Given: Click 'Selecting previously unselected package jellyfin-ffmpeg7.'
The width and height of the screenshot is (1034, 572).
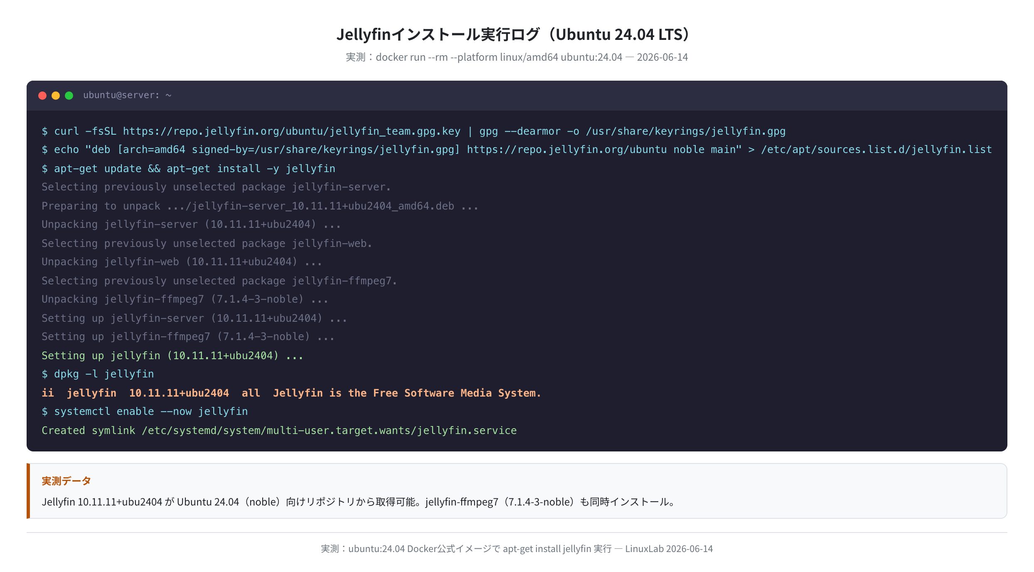Looking at the screenshot, I should pos(219,281).
